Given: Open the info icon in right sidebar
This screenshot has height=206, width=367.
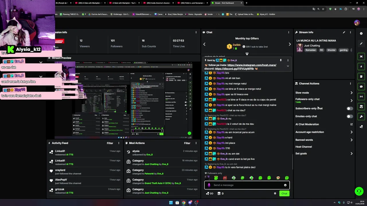Looking at the screenshot, I should point(361,33).
